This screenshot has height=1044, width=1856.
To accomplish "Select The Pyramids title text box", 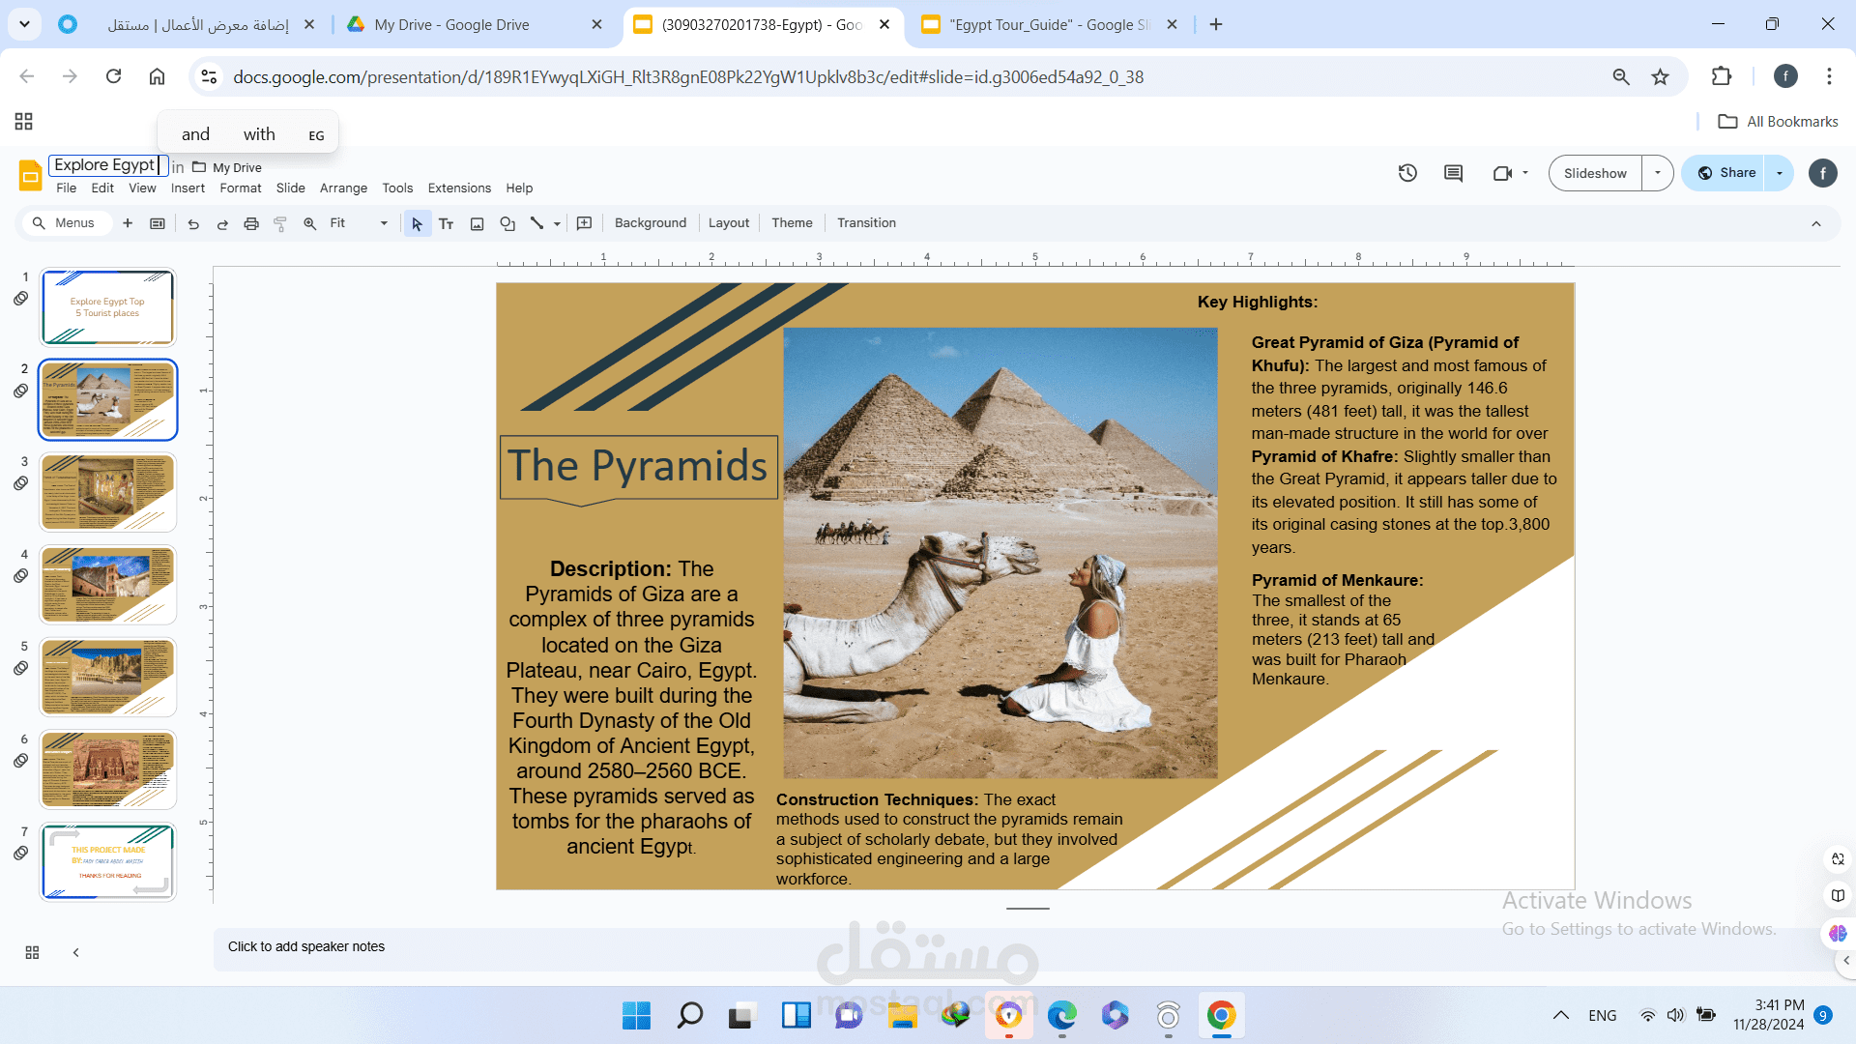I will pos(638,466).
